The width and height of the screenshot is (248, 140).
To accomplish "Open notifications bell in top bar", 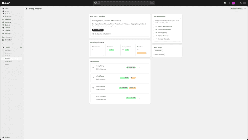I will coord(229,3).
